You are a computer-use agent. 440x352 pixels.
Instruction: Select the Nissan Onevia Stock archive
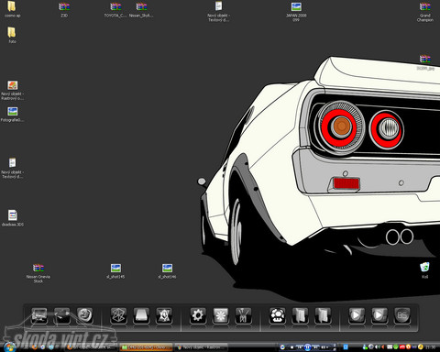coord(38,273)
